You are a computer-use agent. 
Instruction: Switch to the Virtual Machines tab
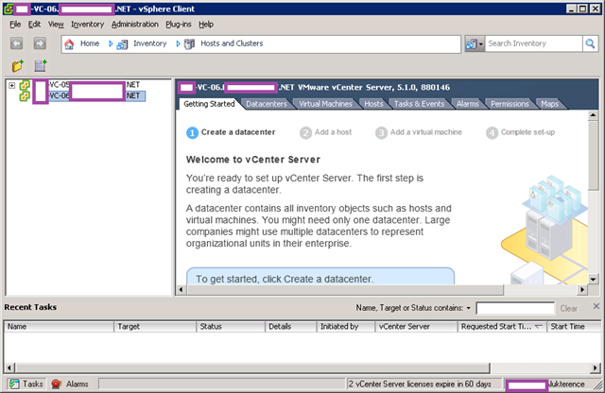[x=325, y=104]
